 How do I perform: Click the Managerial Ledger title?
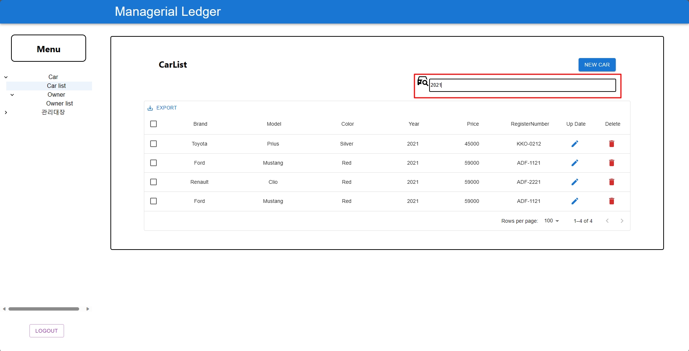point(168,12)
